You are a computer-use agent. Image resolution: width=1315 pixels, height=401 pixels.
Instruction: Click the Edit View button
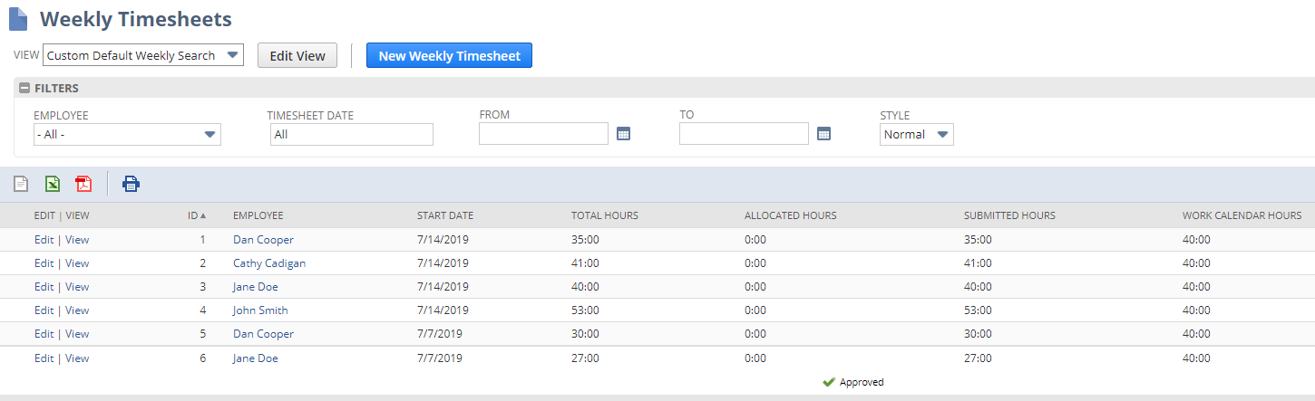point(297,55)
